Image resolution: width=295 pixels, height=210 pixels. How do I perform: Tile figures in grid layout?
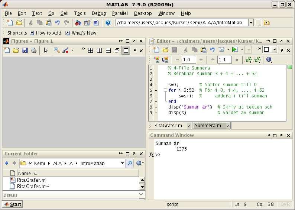91,51
